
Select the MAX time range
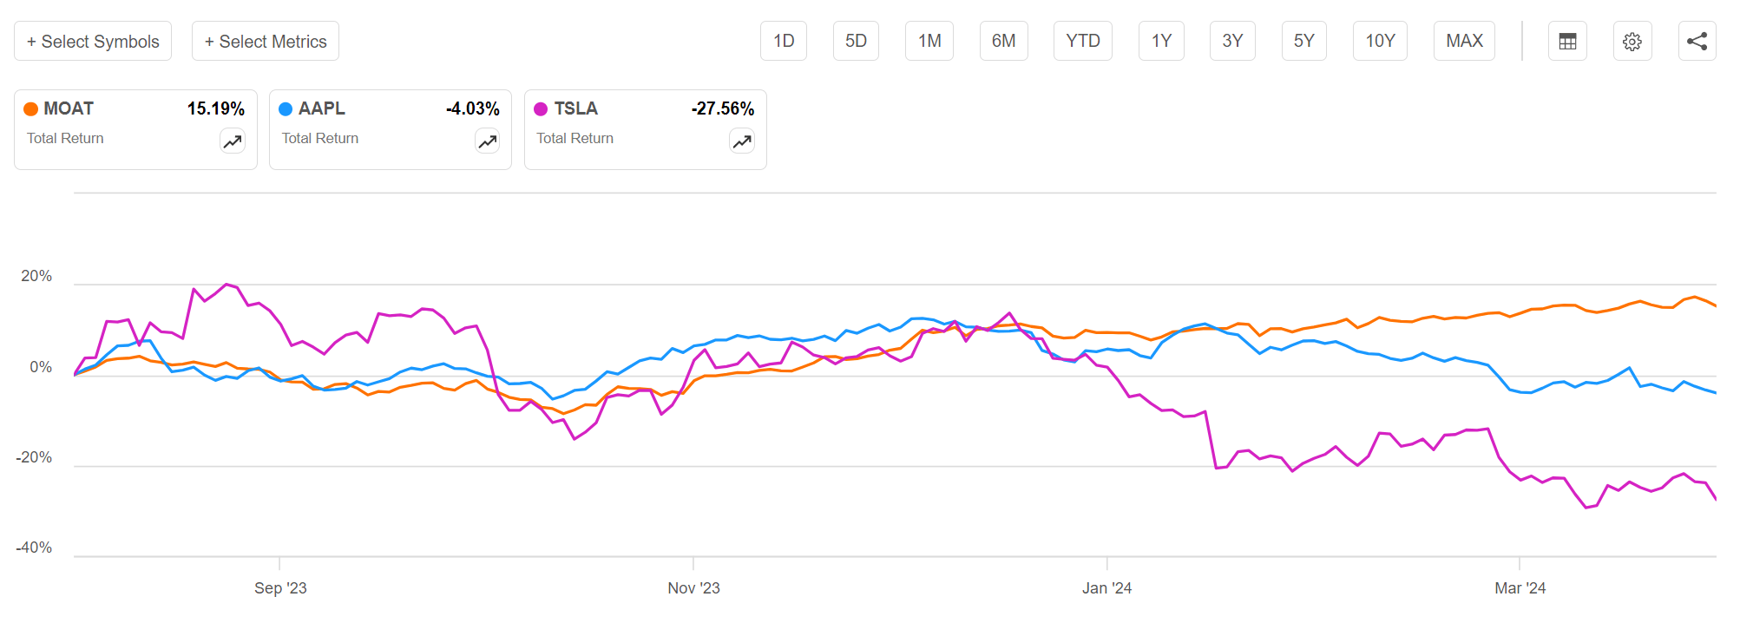[x=1464, y=41]
